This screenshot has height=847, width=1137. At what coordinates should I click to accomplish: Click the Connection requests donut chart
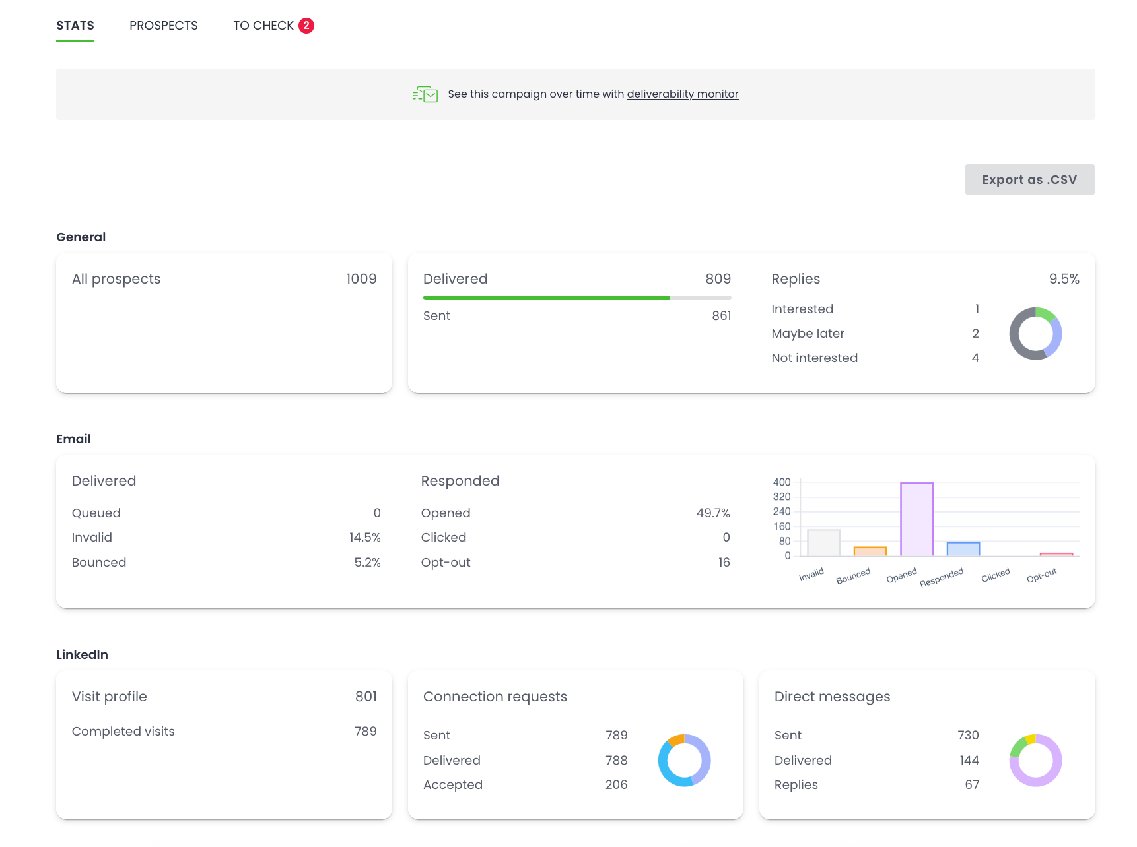click(x=684, y=760)
